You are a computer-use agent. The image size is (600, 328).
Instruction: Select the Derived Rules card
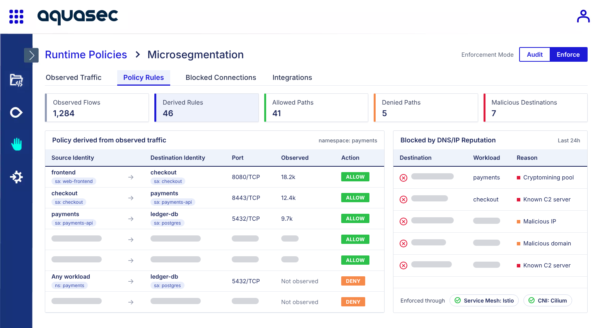[207, 108]
